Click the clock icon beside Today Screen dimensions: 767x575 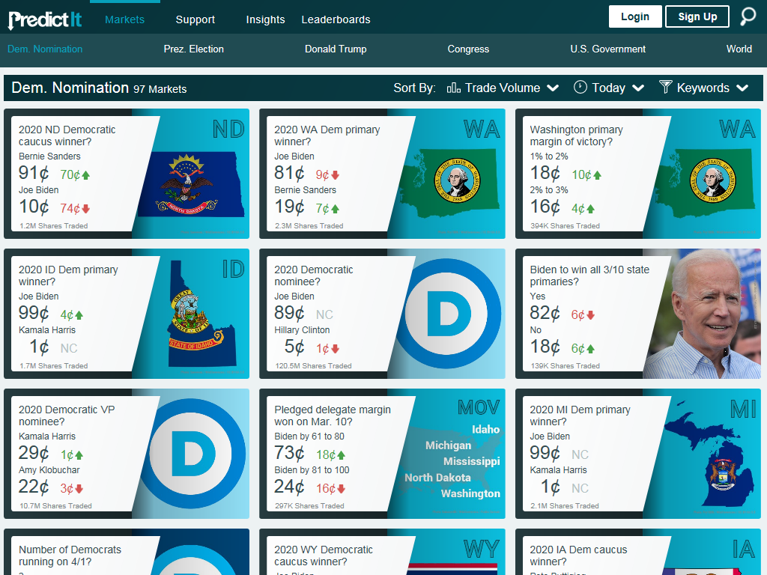coord(580,87)
